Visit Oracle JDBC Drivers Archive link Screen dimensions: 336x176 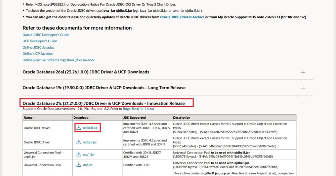click(x=182, y=17)
